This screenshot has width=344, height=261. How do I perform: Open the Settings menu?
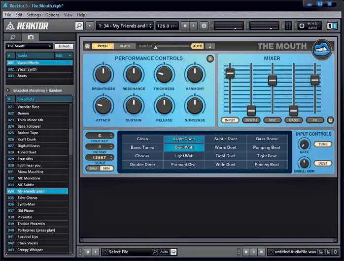pyautogui.click(x=34, y=15)
